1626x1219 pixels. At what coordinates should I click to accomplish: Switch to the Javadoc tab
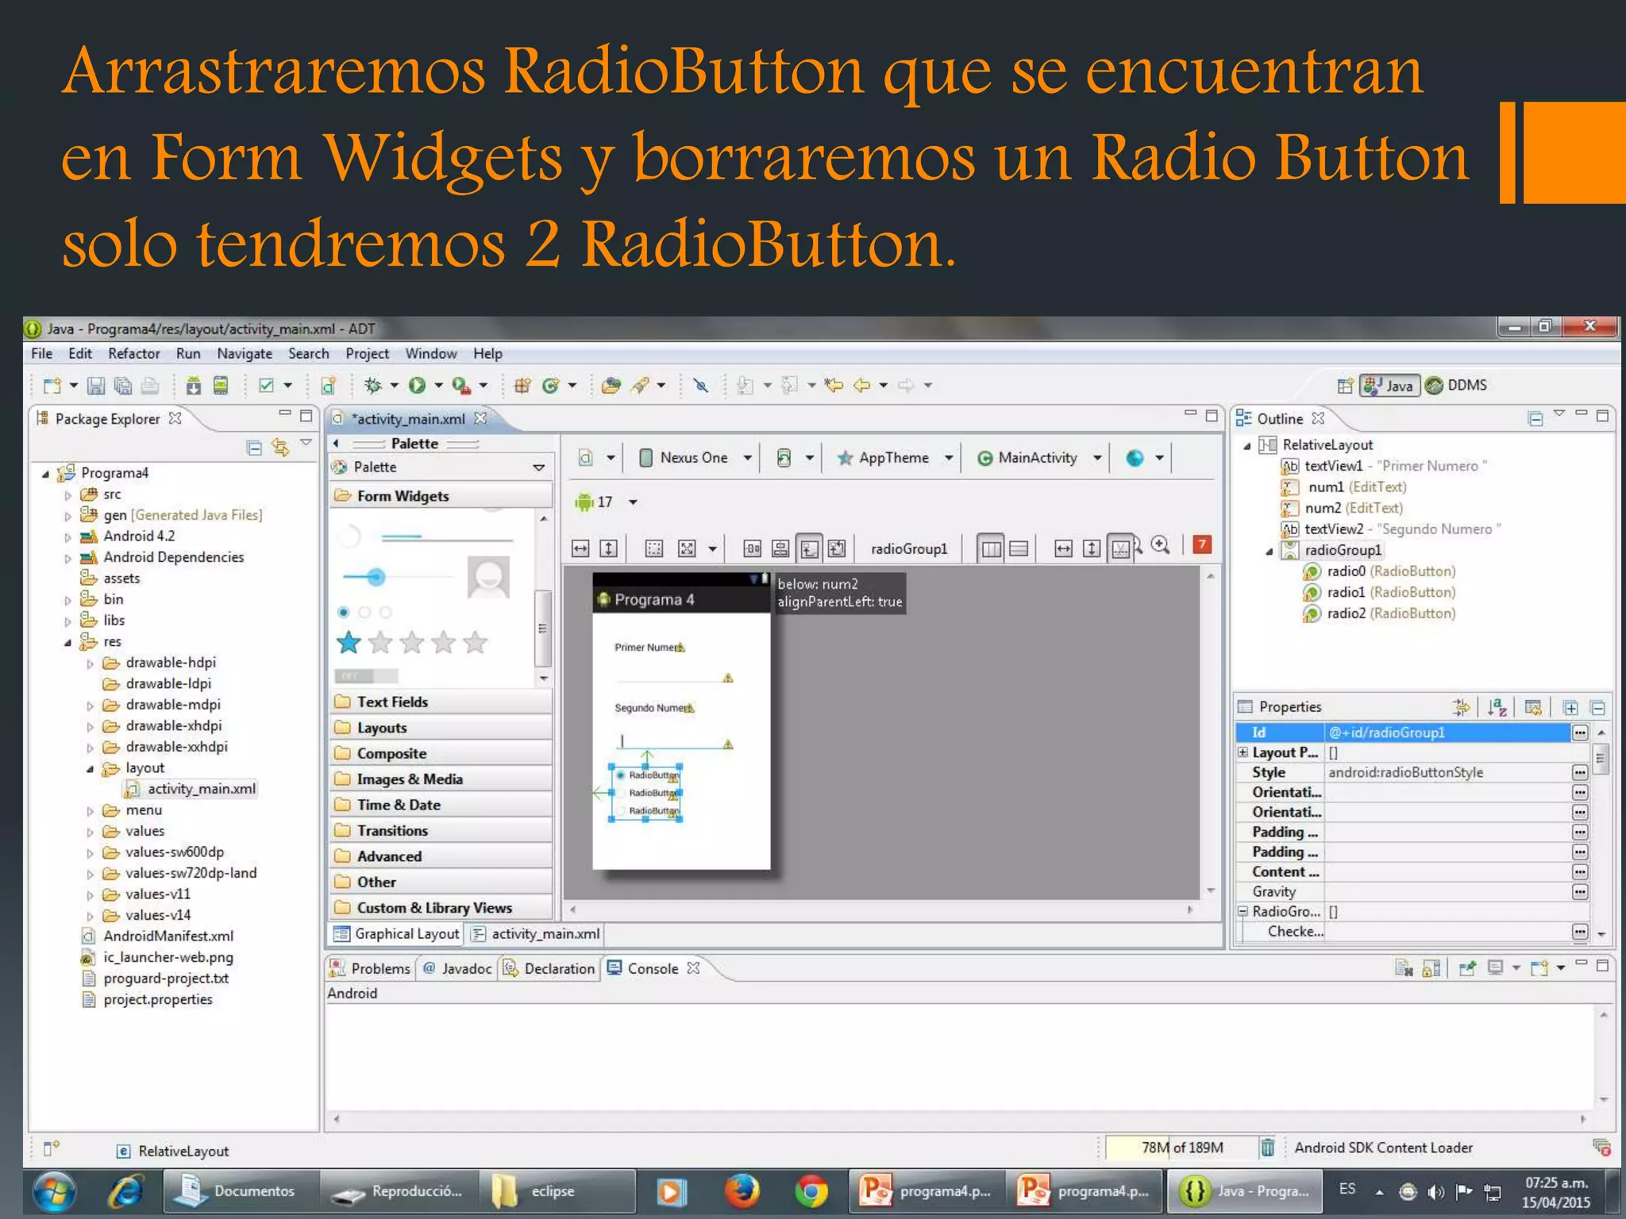click(457, 968)
